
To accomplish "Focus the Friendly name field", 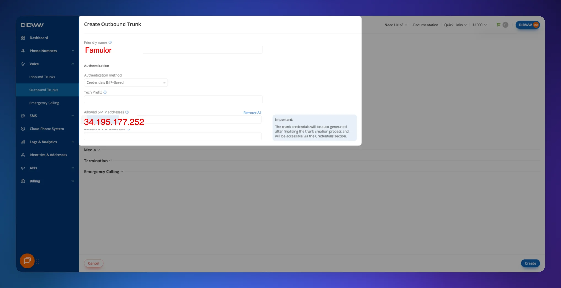I will click(173, 50).
